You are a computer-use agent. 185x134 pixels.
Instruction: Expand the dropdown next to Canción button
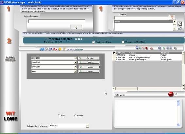pos(75,58)
